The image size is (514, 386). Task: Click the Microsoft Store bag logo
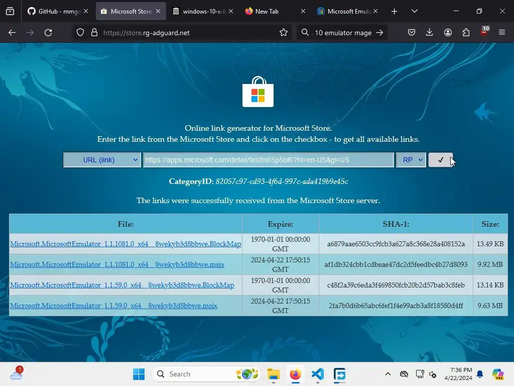pyautogui.click(x=258, y=92)
